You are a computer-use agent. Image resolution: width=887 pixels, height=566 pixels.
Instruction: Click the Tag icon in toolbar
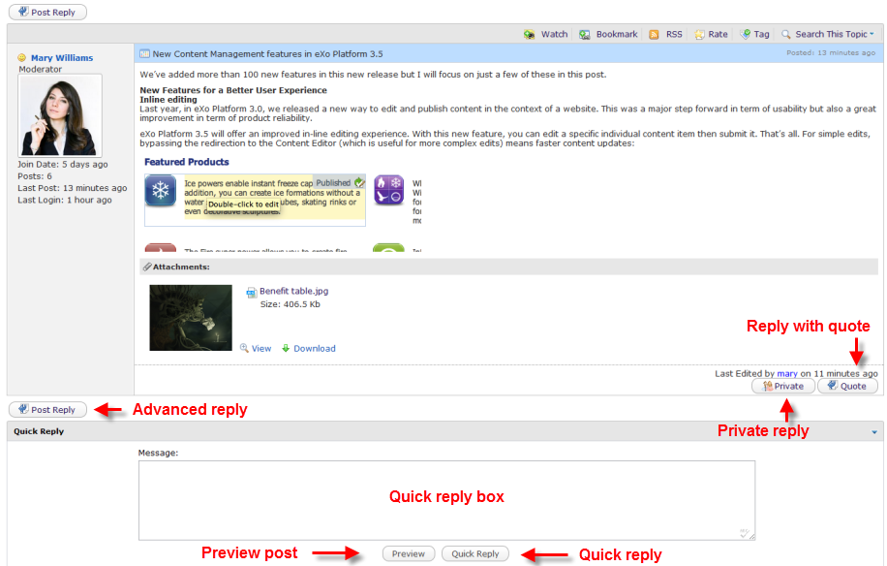745,34
